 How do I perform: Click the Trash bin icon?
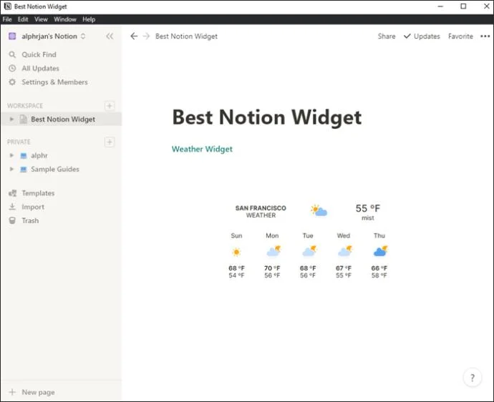[x=12, y=221]
